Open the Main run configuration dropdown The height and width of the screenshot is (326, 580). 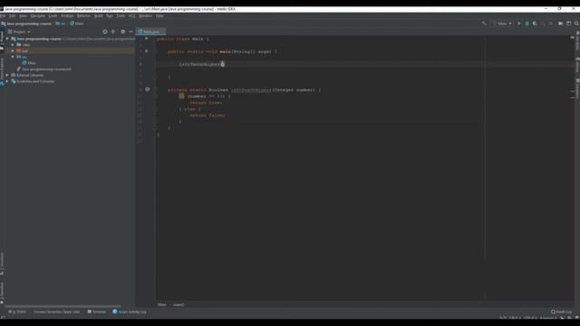(502, 24)
